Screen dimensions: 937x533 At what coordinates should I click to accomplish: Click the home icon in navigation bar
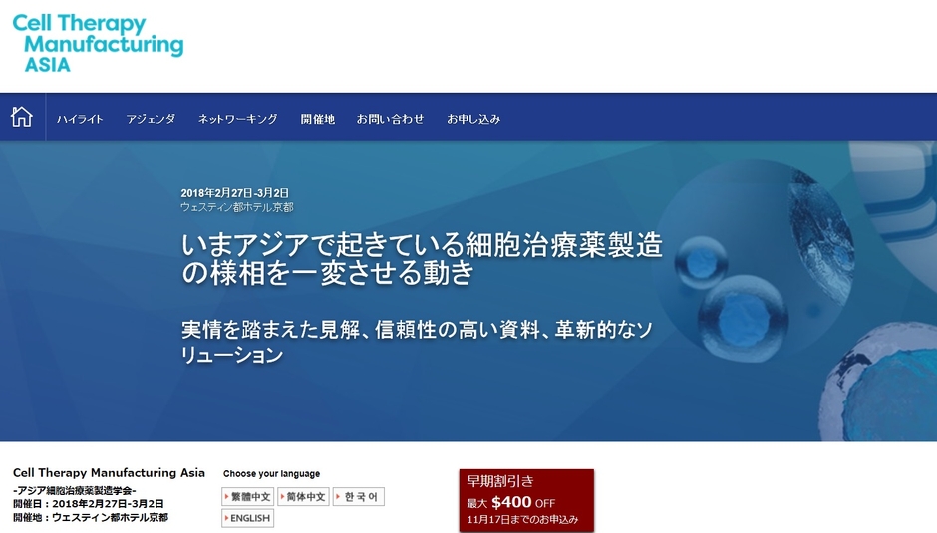pyautogui.click(x=22, y=118)
